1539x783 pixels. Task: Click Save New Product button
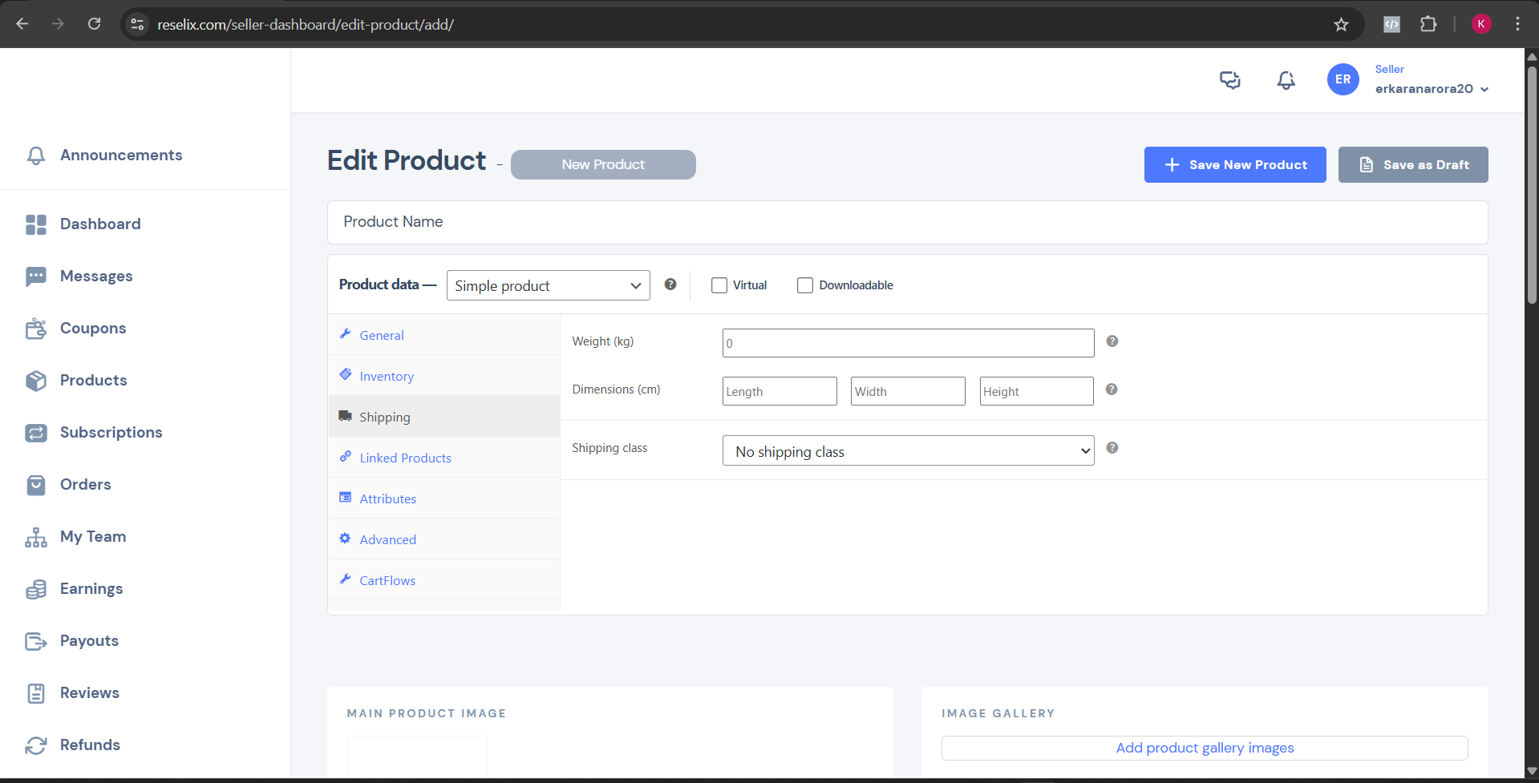[x=1235, y=164]
